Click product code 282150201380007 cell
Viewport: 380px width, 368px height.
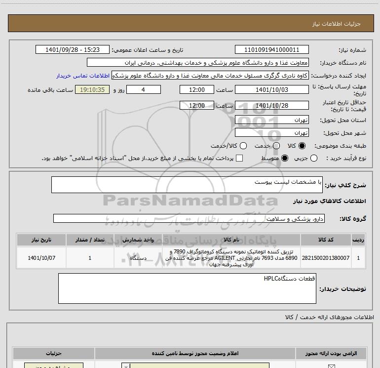(x=326, y=258)
